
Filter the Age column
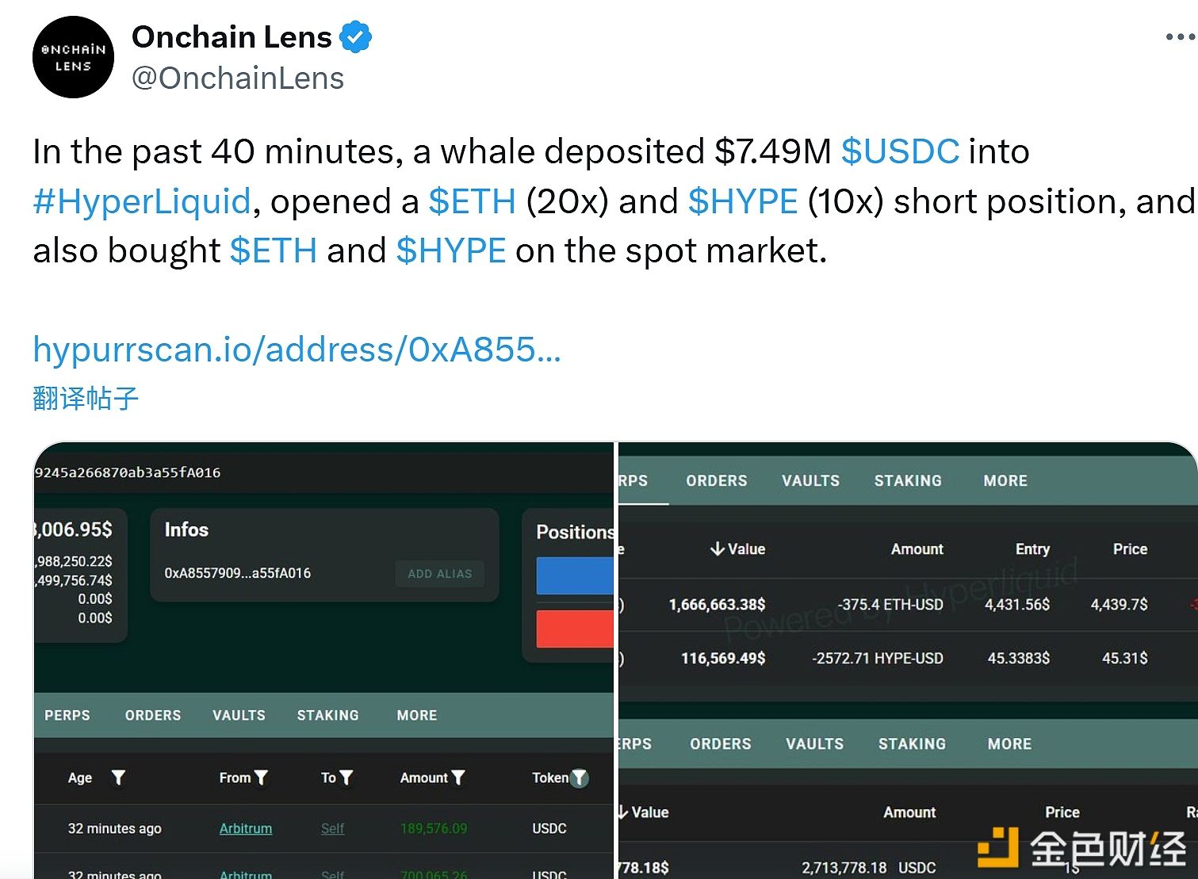(118, 778)
